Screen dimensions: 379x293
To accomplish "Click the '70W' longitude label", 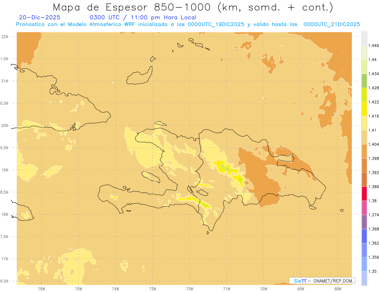I will click(264, 289).
